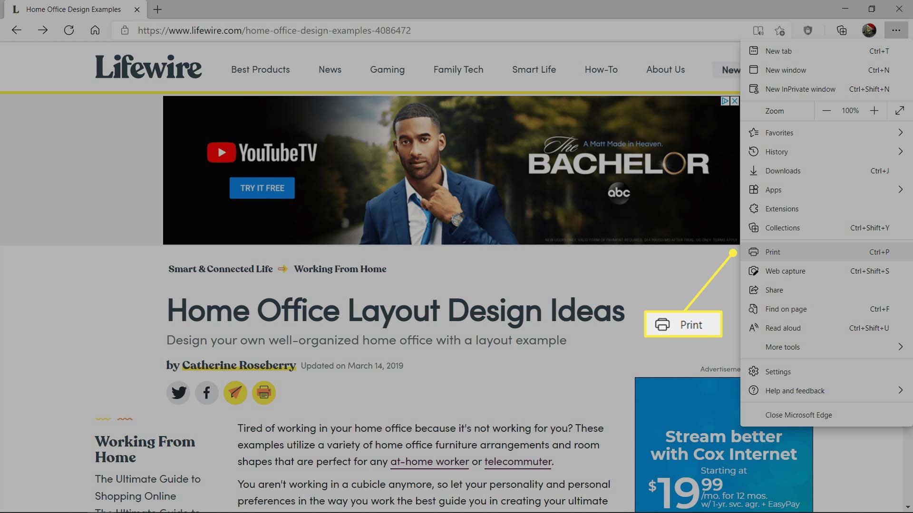This screenshot has height=513, width=913.
Task: Click the print share icon on article
Action: [x=264, y=393]
